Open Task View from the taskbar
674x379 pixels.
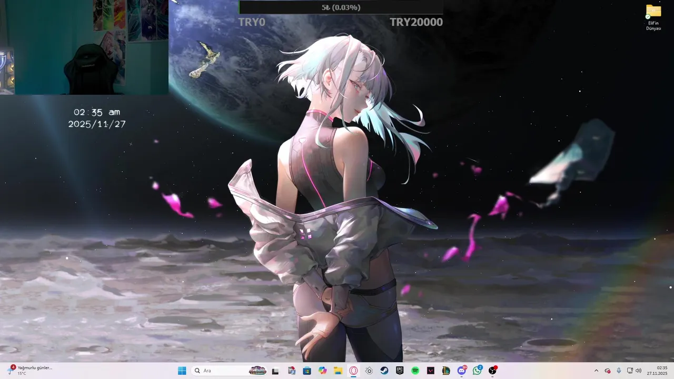coord(275,371)
